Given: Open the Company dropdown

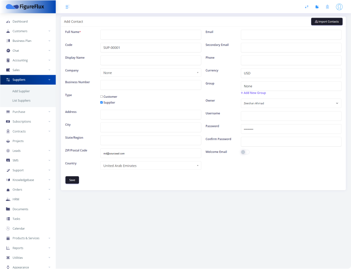Looking at the screenshot, I should click(150, 73).
